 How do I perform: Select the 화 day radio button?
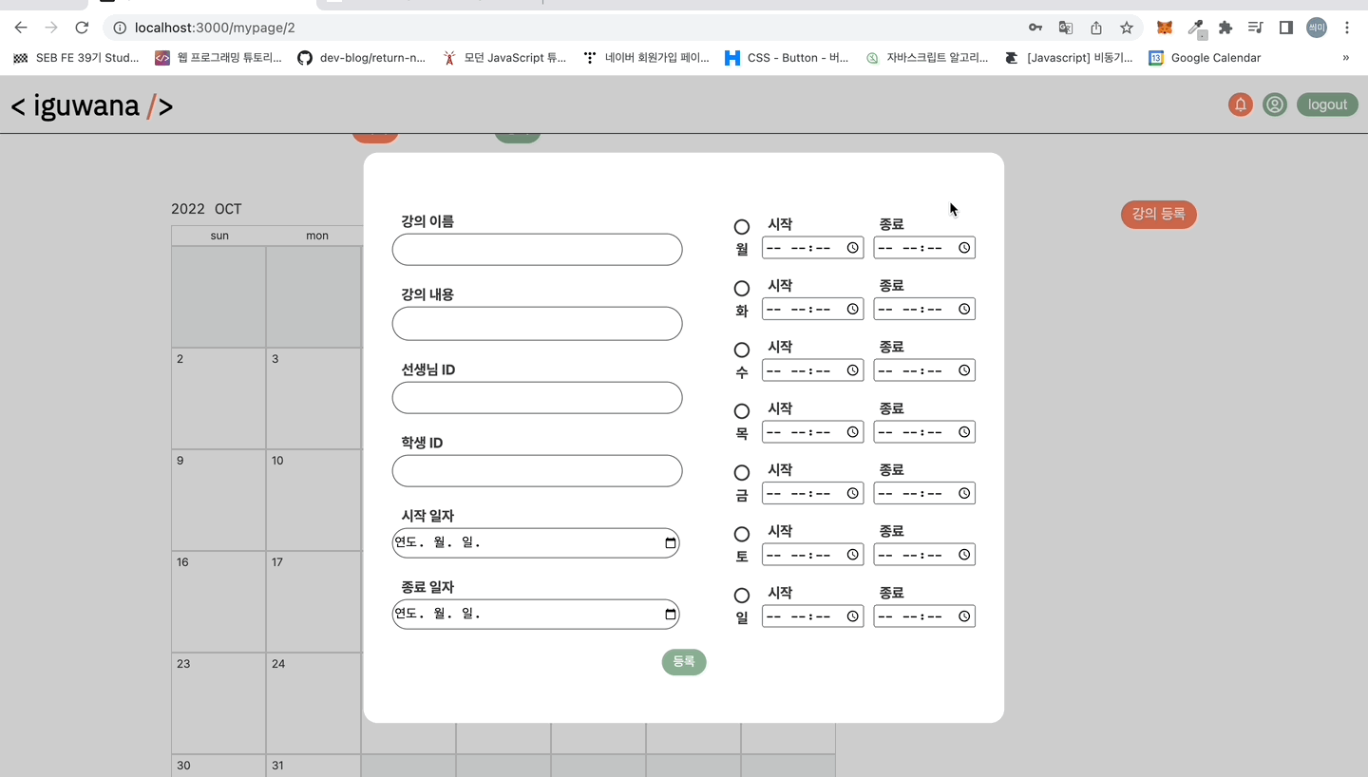tap(742, 289)
